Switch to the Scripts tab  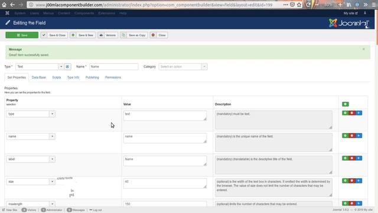click(x=57, y=78)
